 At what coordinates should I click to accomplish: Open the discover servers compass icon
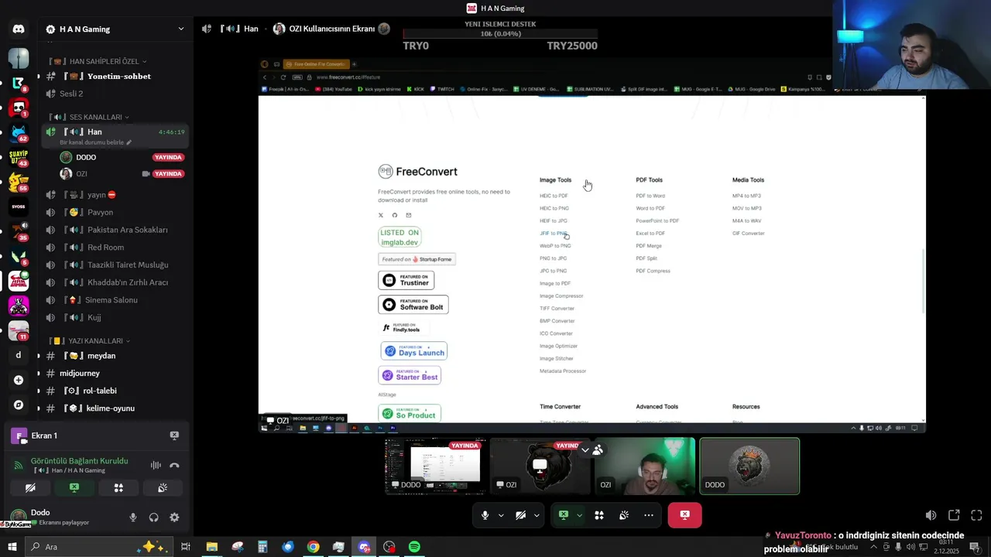19,405
